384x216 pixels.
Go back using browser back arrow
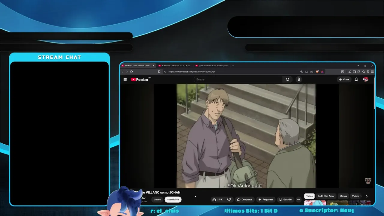point(122,72)
